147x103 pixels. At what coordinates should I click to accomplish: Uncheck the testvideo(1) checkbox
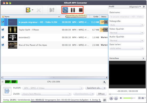click(3, 37)
